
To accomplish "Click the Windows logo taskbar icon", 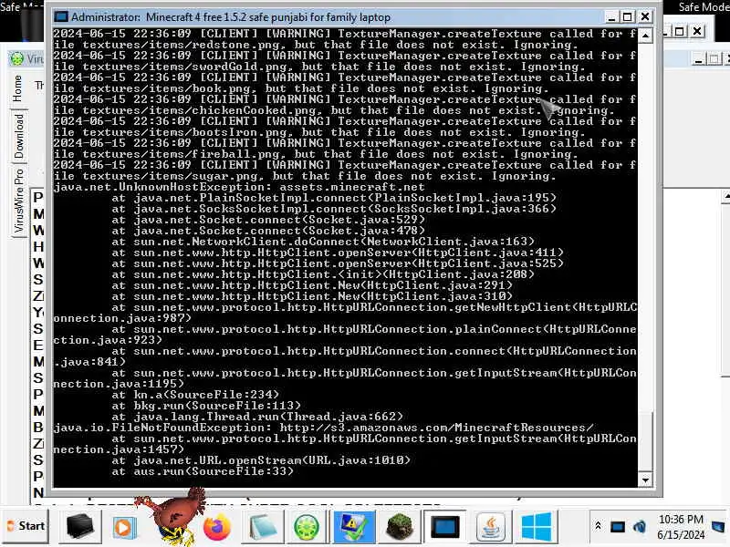I will 537,527.
